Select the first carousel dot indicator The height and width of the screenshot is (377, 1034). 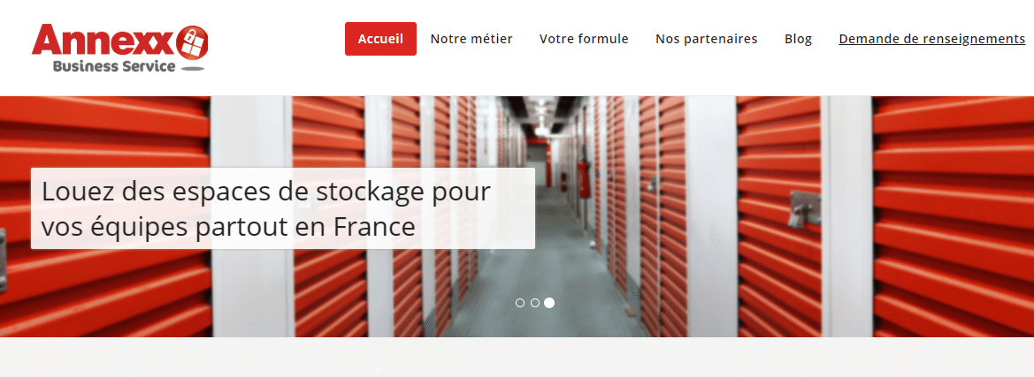tap(519, 303)
